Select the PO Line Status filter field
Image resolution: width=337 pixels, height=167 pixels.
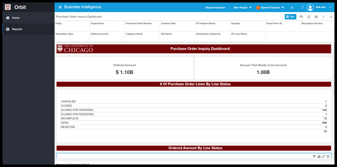point(248,37)
